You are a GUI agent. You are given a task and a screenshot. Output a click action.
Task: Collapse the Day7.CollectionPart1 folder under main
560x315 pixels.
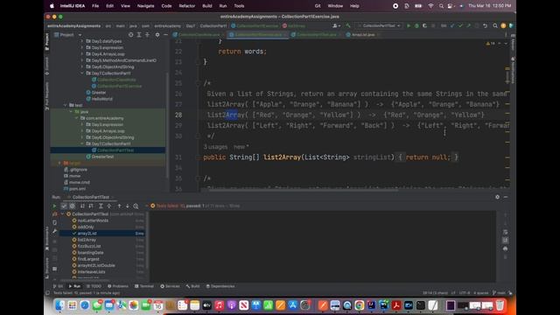[82, 73]
